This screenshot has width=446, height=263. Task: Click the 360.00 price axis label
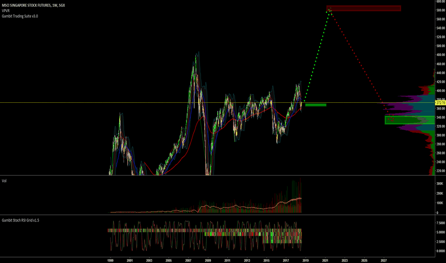(x=441, y=109)
